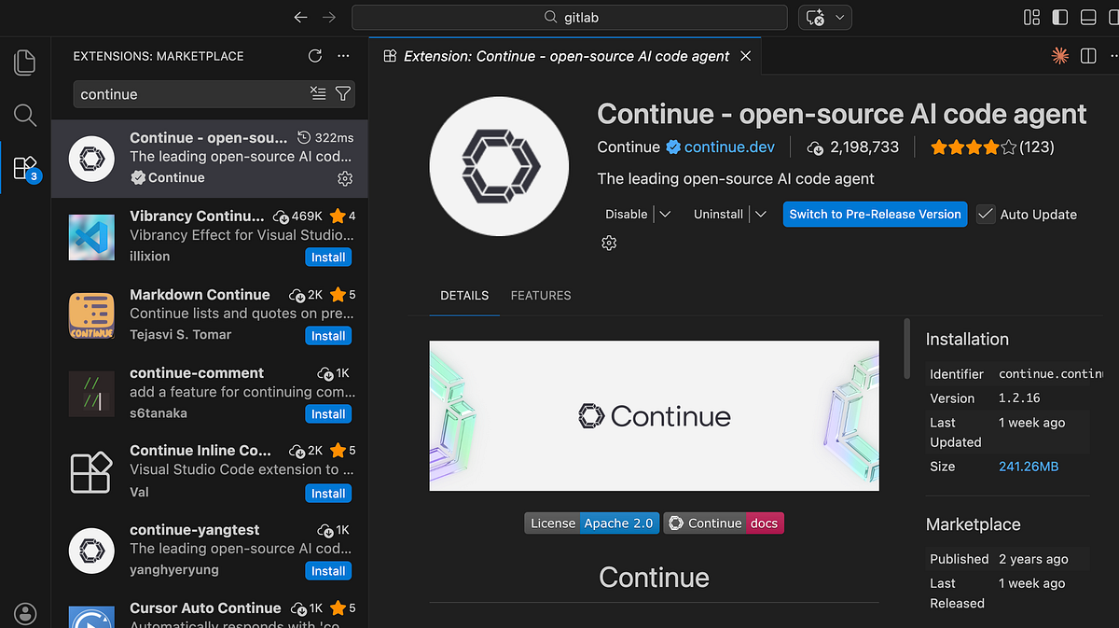Click Switch to Pre-Release Version
This screenshot has width=1119, height=628.
[875, 214]
